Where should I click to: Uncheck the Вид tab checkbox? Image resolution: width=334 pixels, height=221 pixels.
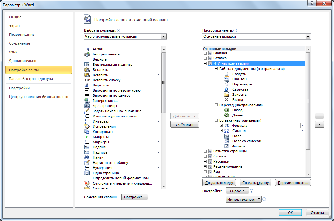tap(210, 172)
